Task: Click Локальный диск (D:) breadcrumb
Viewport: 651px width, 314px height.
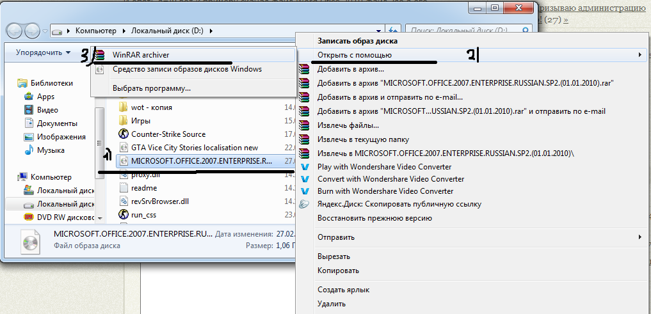Action: coord(167,31)
